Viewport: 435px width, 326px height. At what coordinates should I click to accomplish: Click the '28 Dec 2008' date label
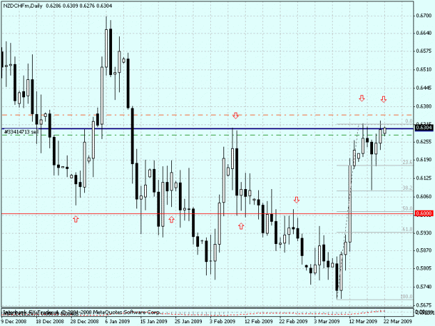[x=85, y=321]
